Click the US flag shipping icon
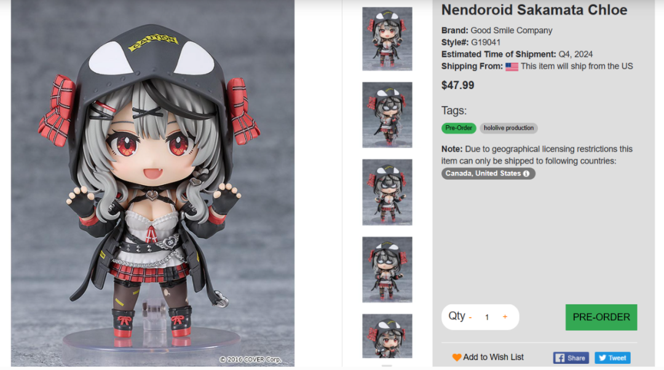Image resolution: width=664 pixels, height=370 pixels. 512,67
